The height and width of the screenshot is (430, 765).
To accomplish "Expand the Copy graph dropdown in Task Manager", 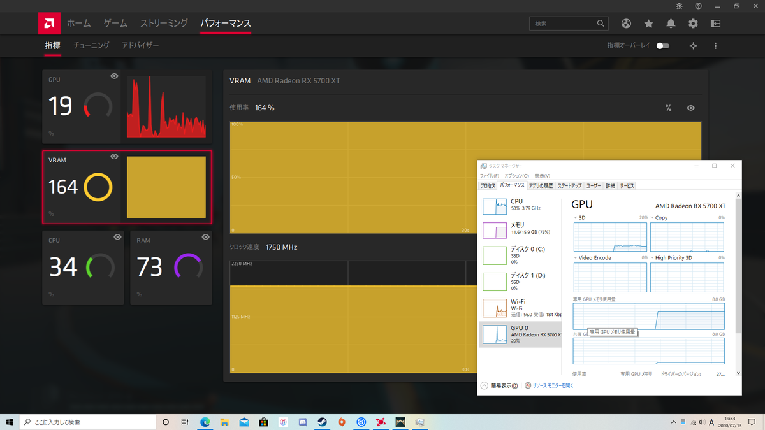I will click(x=653, y=218).
